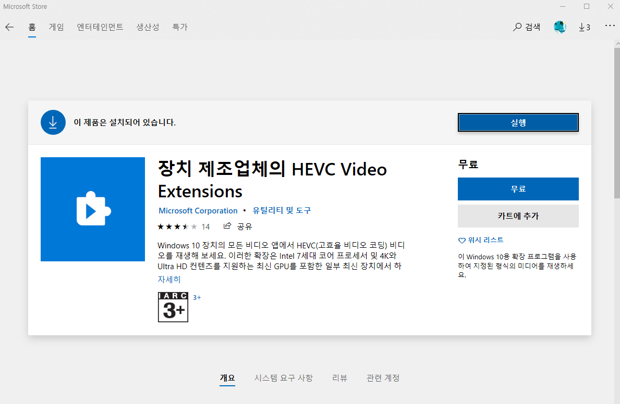Click the star rating of the app

pyautogui.click(x=177, y=226)
